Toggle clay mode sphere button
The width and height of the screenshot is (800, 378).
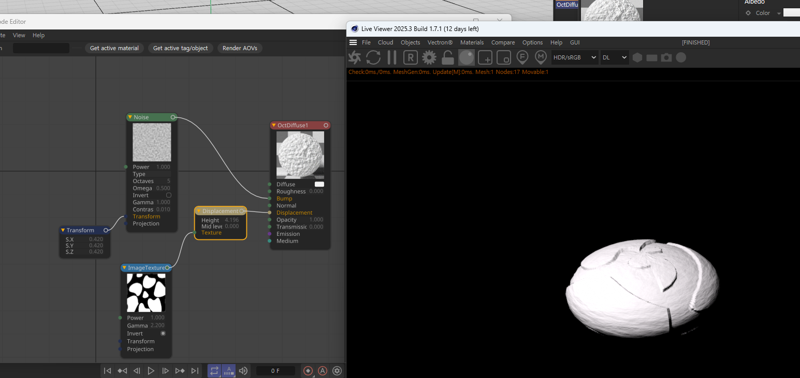(467, 57)
